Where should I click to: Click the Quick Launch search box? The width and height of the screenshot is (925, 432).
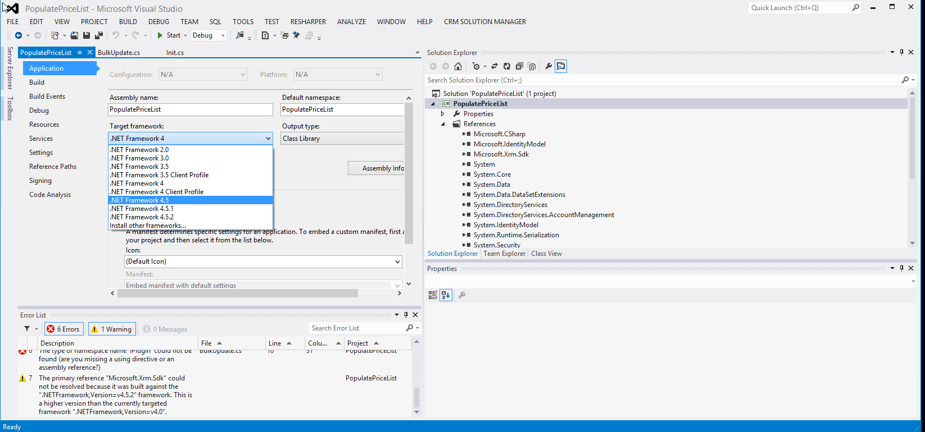pos(800,8)
